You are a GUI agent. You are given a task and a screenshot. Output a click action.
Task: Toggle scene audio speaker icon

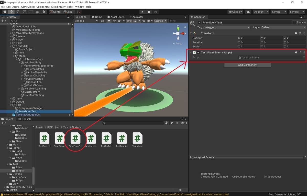pos(114,21)
